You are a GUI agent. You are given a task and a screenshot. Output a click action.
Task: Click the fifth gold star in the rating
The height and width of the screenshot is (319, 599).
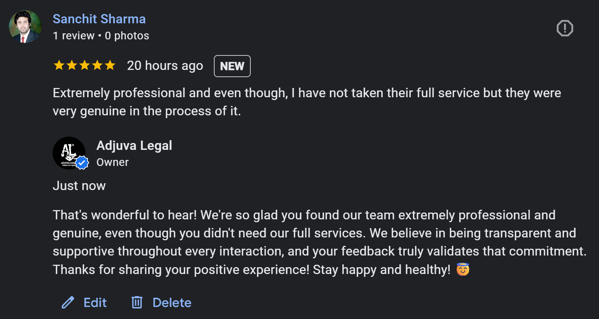click(x=110, y=65)
